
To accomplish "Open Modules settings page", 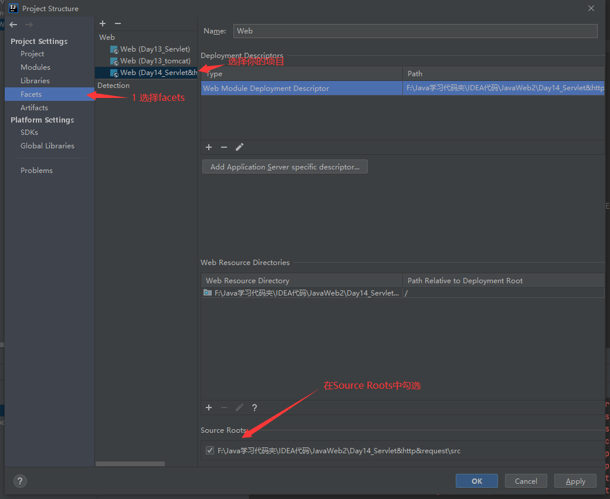I will tap(35, 67).
